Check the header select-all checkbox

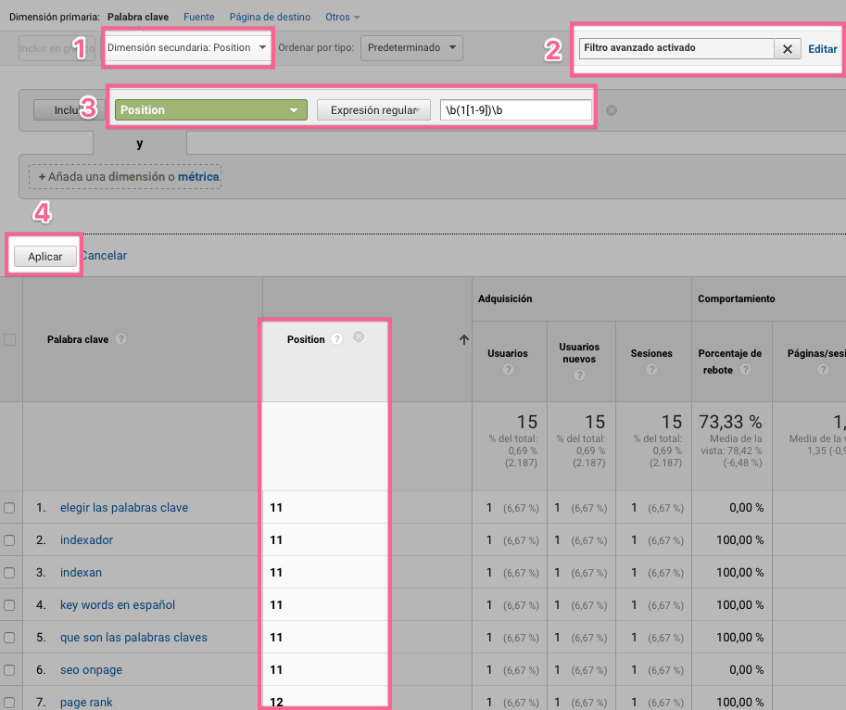10,340
